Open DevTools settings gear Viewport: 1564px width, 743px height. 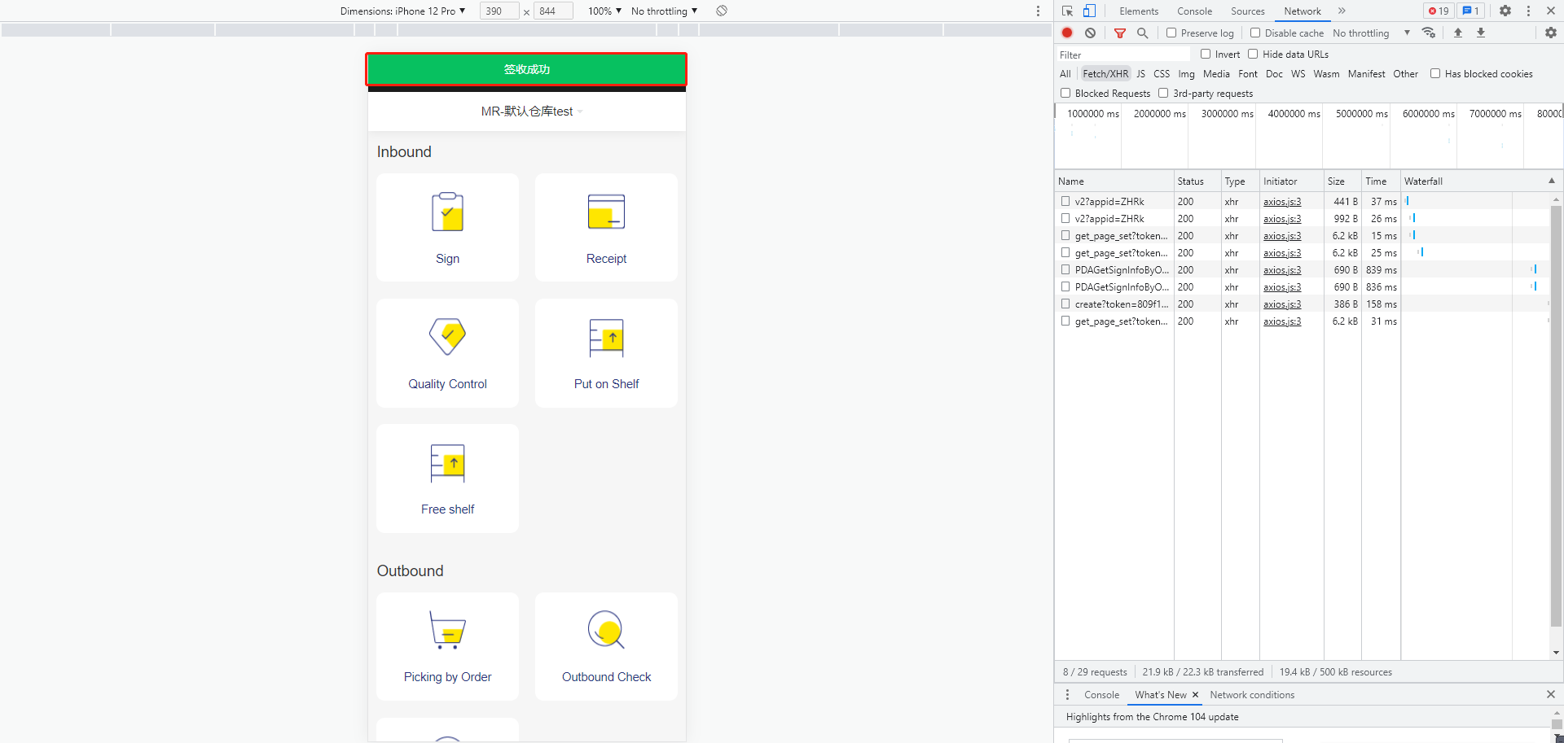coord(1505,11)
